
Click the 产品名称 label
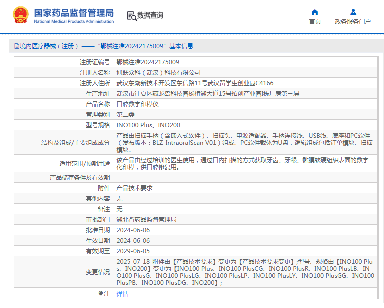click(x=98, y=104)
